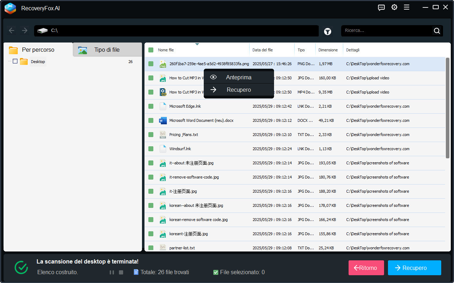
Task: Switch to Tipo di file tab
Action: coord(107,50)
